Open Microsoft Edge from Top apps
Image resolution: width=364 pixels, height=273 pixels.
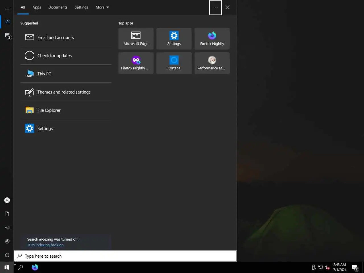(136, 39)
